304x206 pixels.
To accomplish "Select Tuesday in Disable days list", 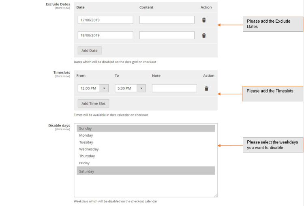I will [x=146, y=142].
